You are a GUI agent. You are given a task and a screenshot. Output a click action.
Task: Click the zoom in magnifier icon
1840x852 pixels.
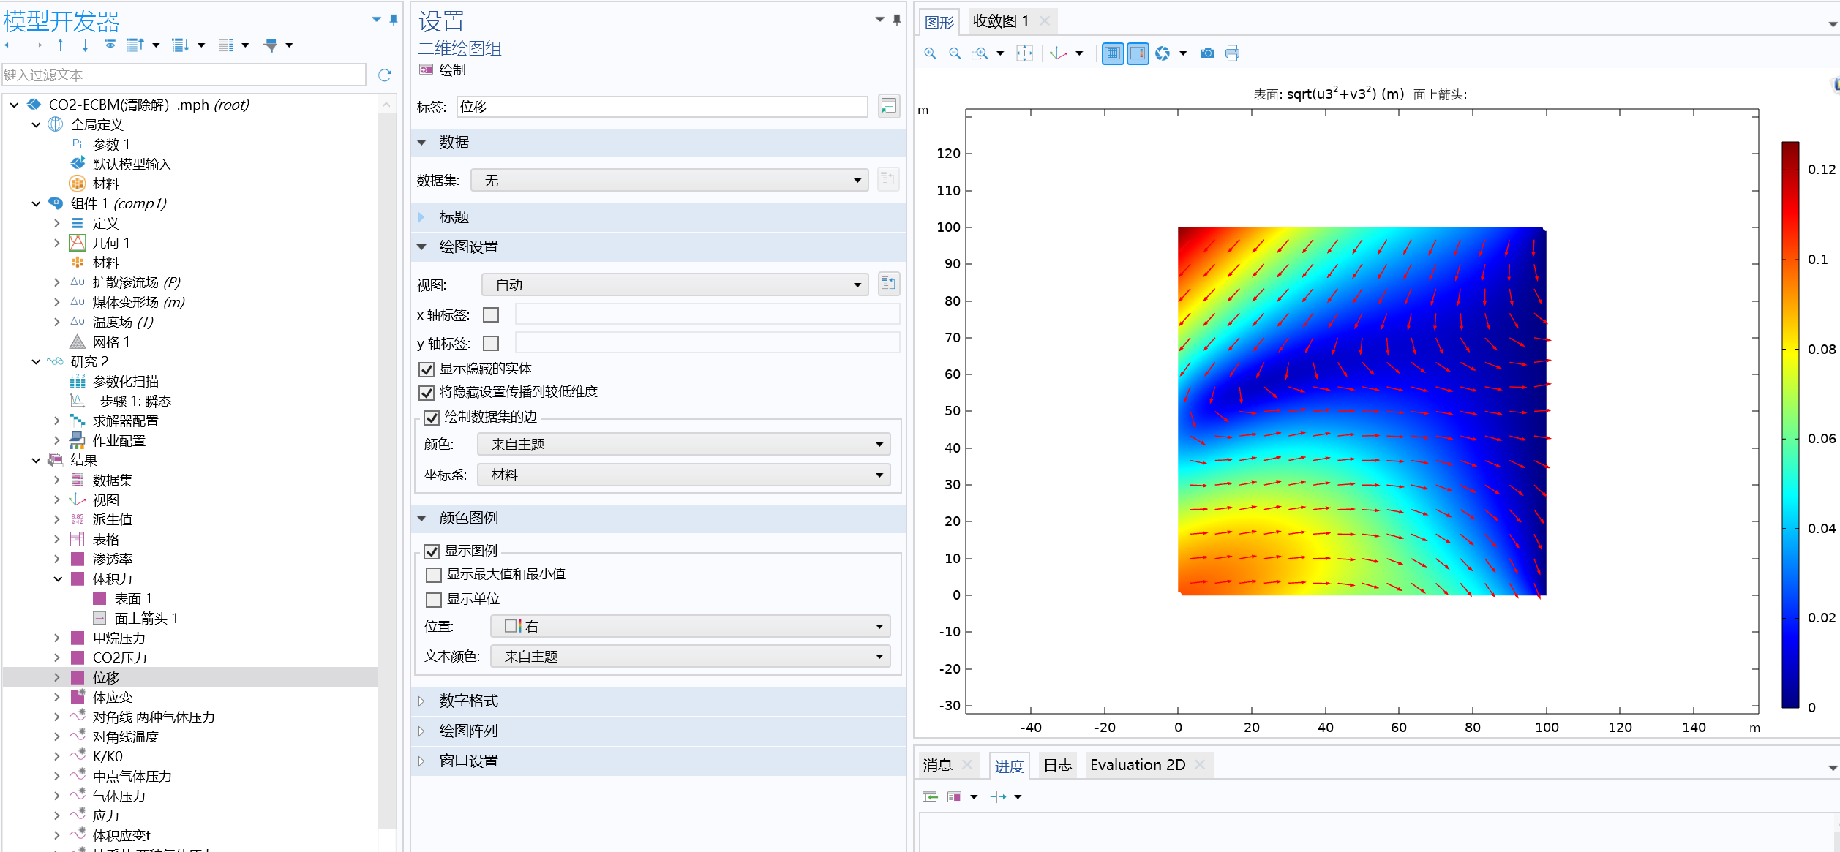[930, 53]
